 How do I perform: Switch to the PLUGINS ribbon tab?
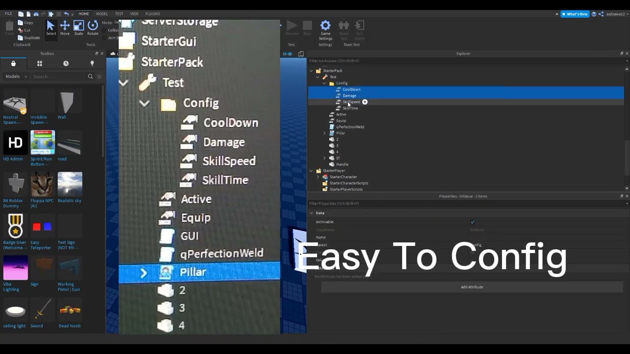153,14
